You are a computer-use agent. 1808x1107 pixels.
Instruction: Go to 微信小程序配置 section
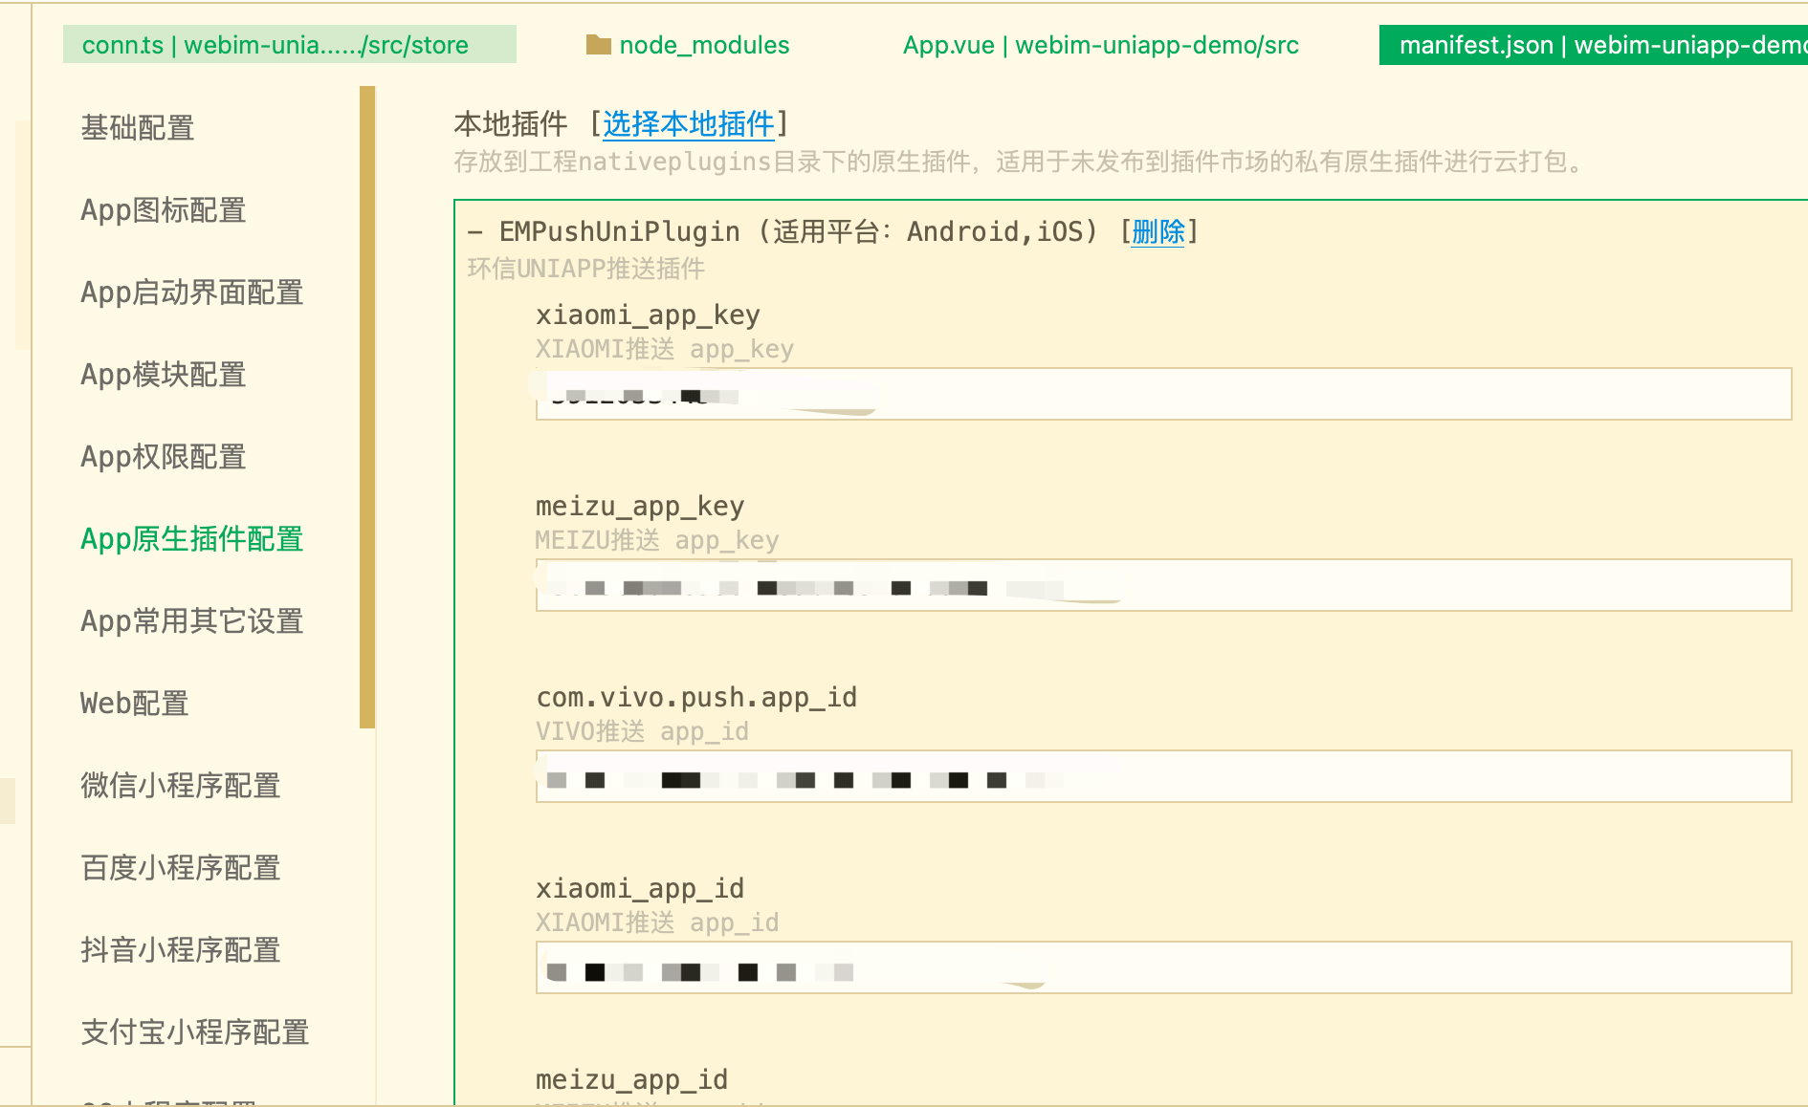(181, 786)
